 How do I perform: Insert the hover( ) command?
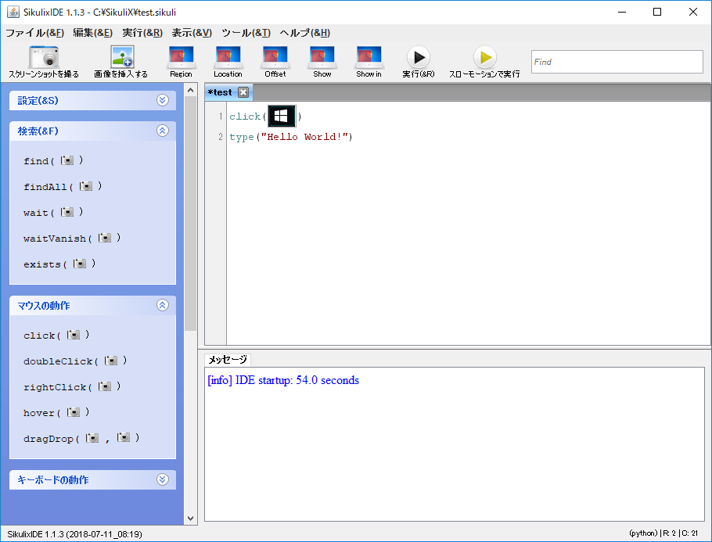pyautogui.click(x=56, y=413)
